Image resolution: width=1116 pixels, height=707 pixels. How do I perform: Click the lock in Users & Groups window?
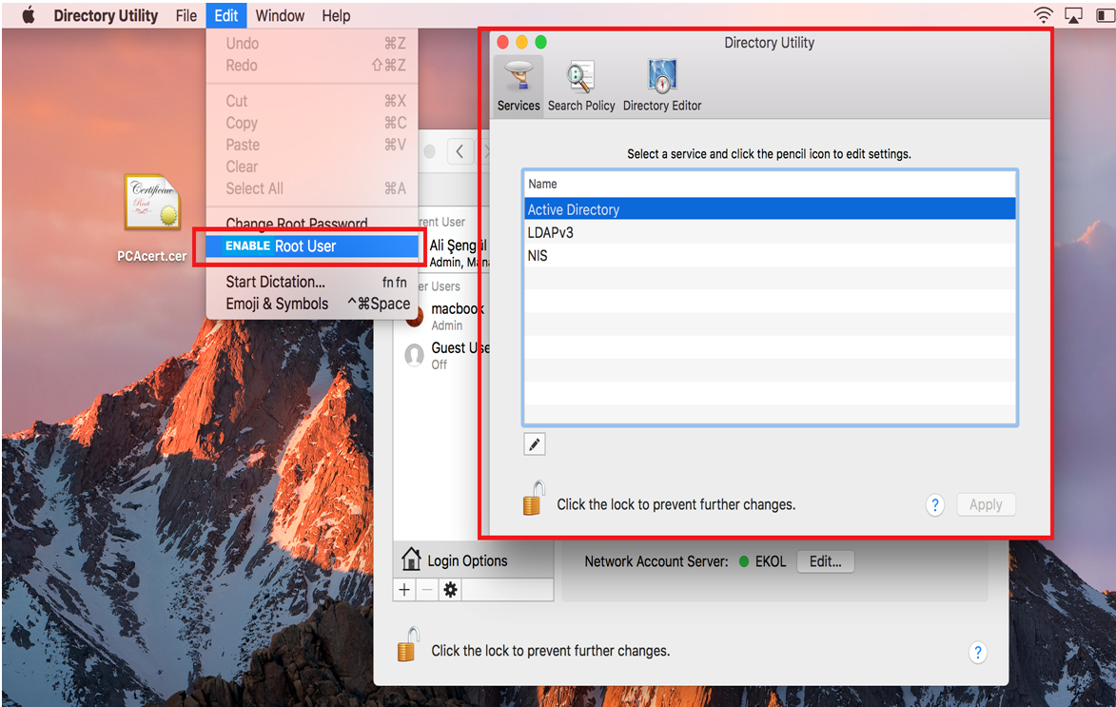point(408,644)
